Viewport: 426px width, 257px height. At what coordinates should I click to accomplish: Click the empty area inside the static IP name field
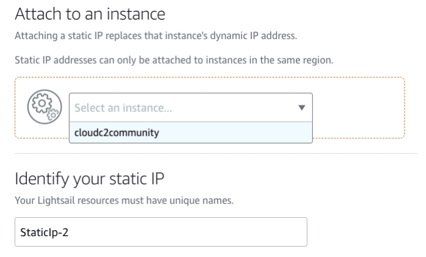point(214,234)
